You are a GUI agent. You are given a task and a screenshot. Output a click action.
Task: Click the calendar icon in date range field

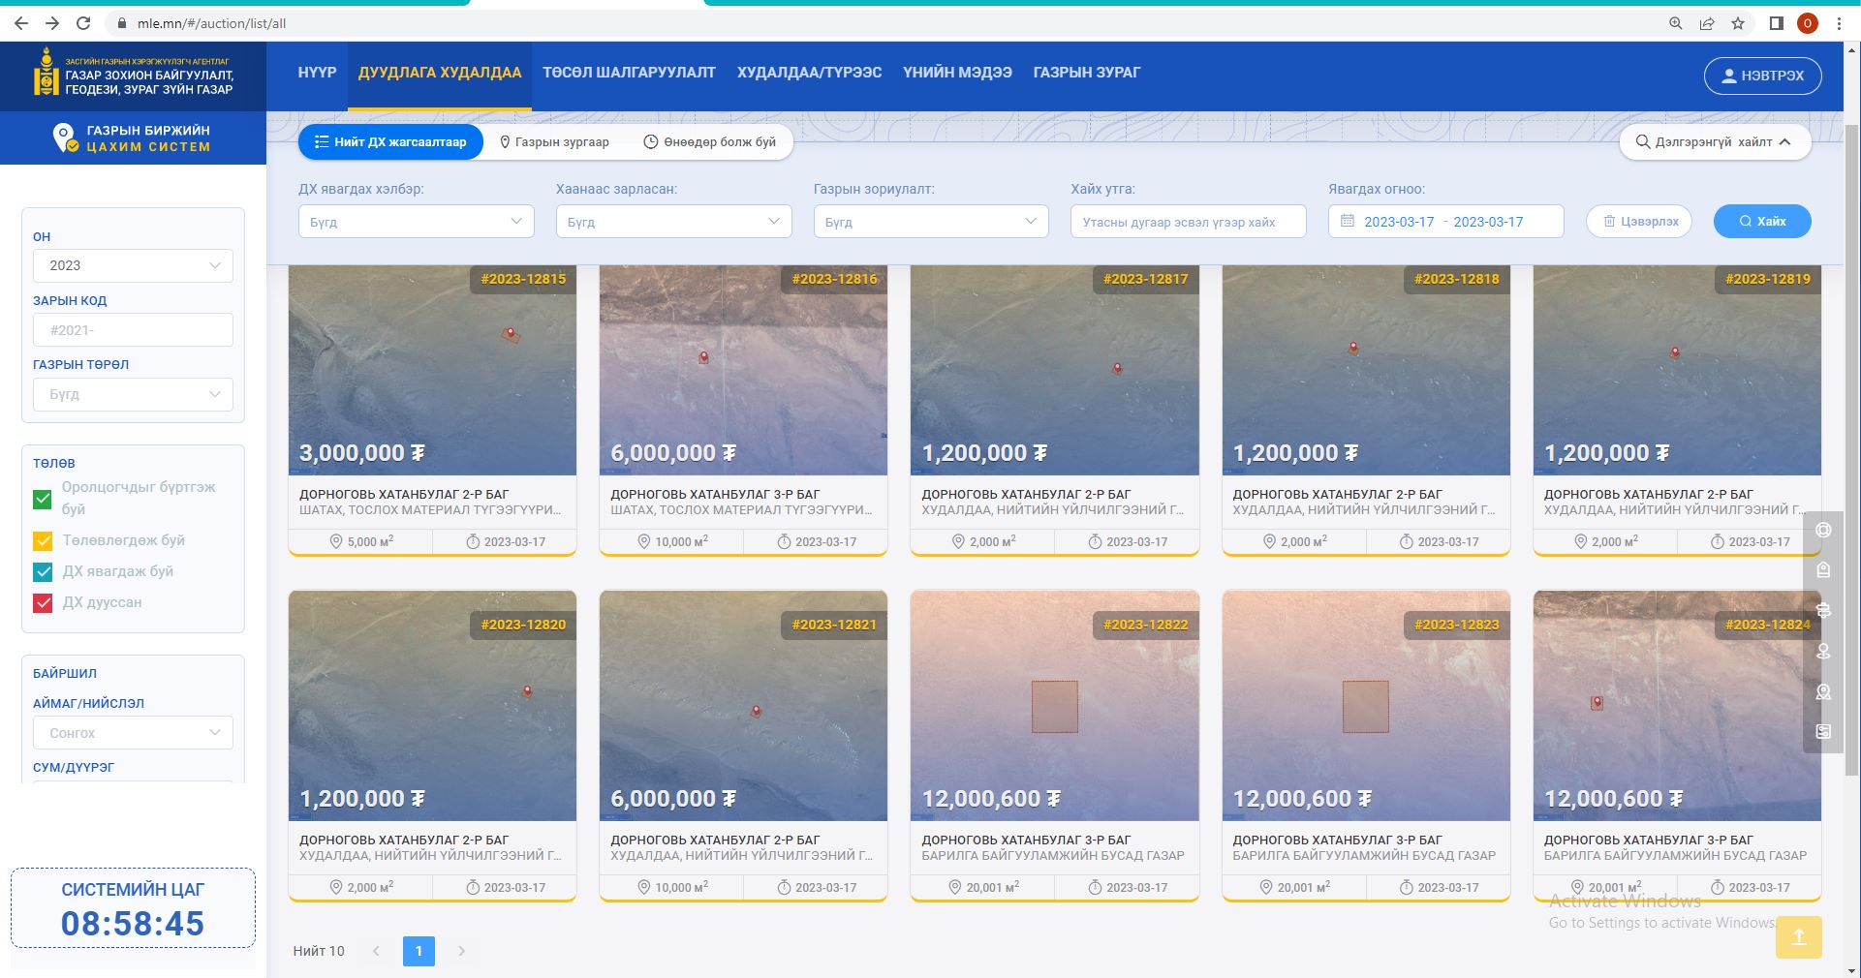tap(1347, 221)
